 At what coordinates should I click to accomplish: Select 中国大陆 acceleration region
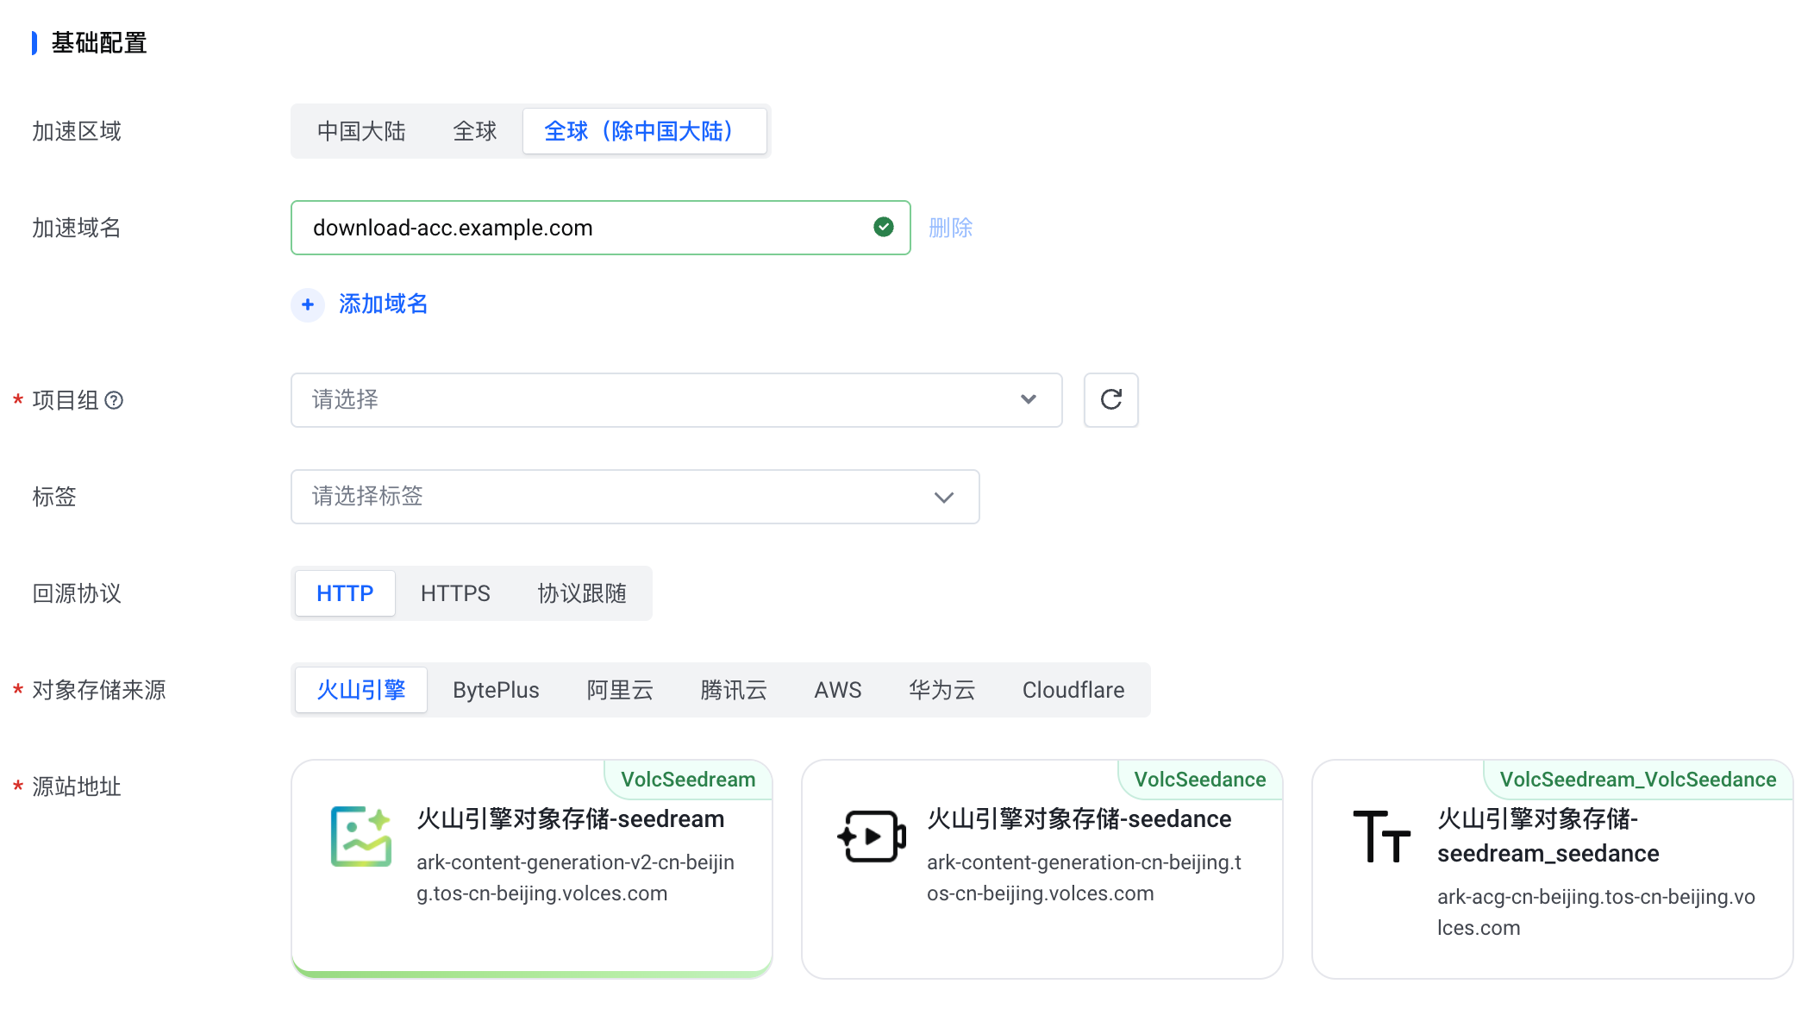pos(361,131)
